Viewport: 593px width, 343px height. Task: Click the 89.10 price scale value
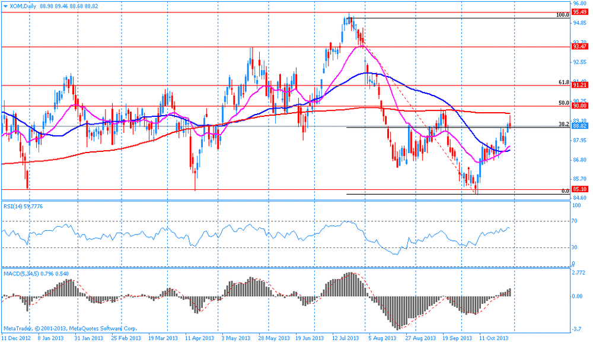pyautogui.click(x=580, y=120)
